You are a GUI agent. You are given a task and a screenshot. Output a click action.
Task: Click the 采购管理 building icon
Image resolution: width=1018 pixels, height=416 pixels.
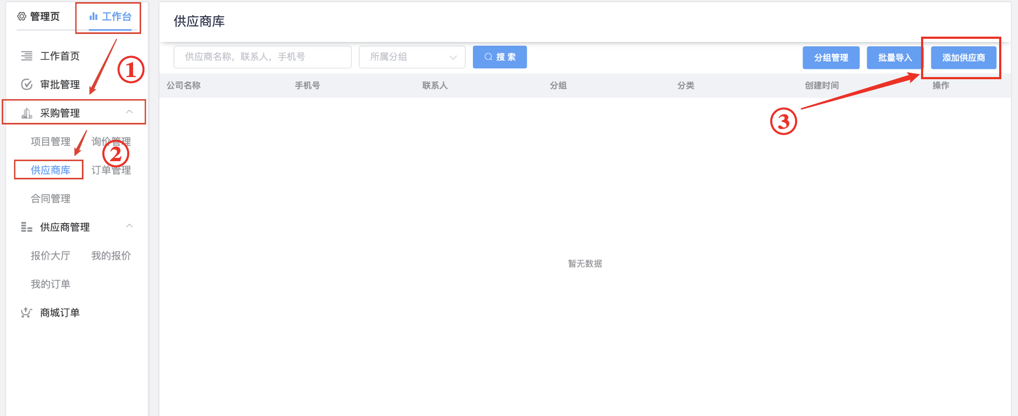(x=26, y=113)
